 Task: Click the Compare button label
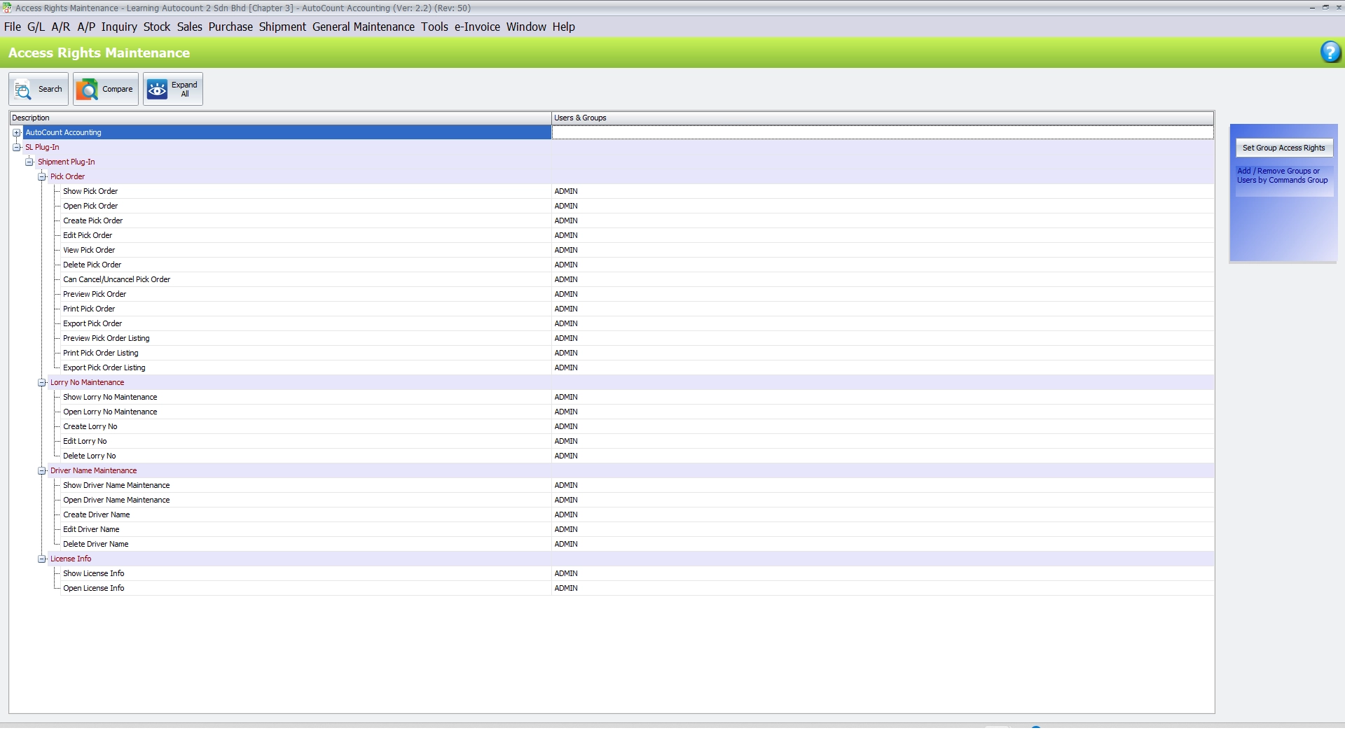point(117,89)
